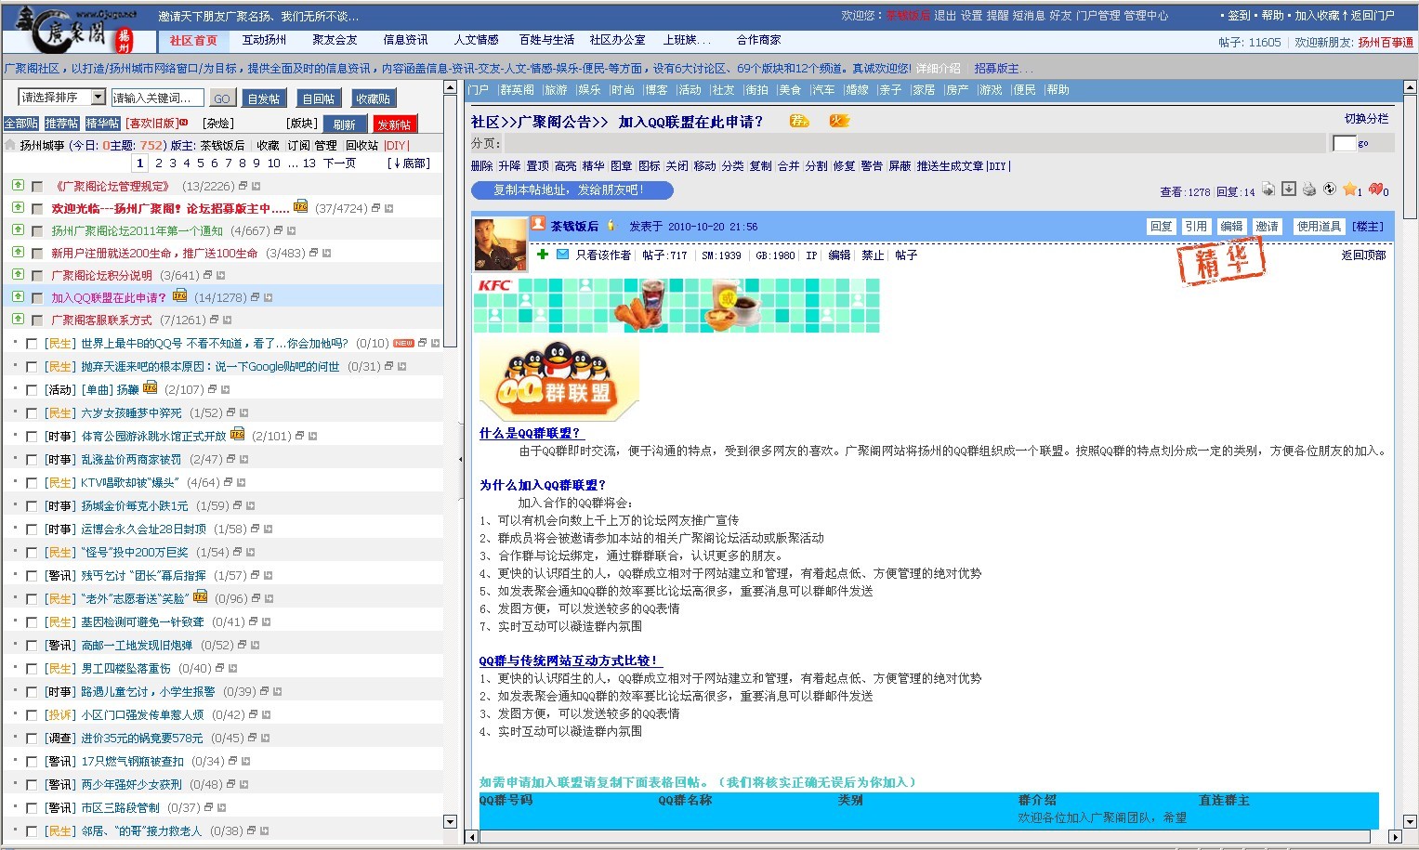Click the 发新帖 new post button
Viewport: 1419px width, 850px height.
(394, 124)
